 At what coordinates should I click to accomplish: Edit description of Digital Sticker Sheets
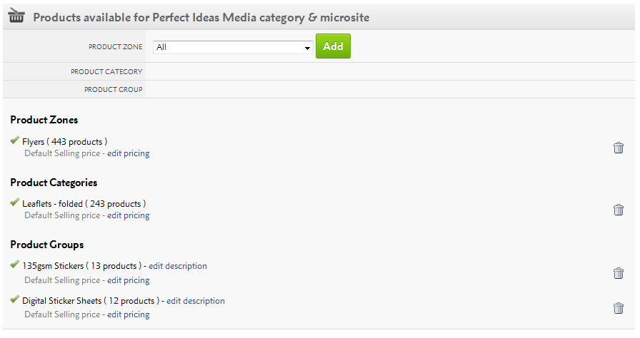196,301
